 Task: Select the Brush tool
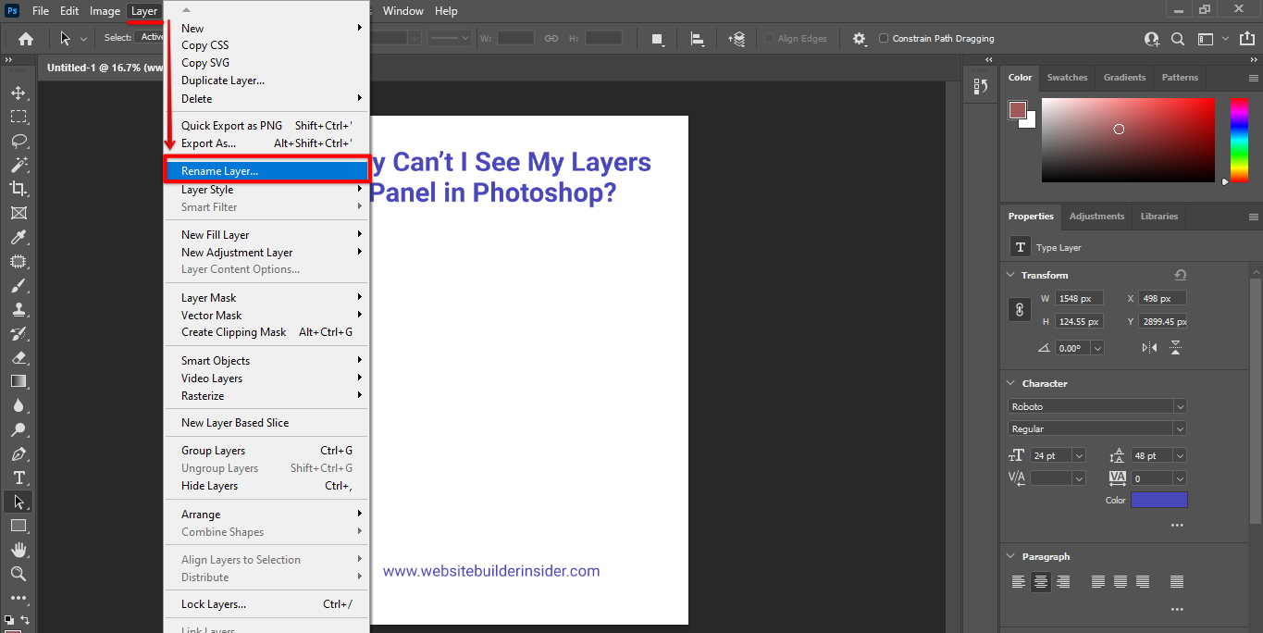tap(19, 286)
